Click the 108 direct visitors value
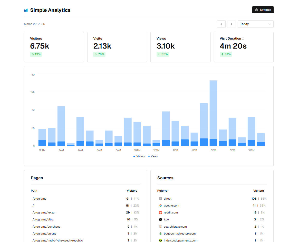 [x=254, y=199]
